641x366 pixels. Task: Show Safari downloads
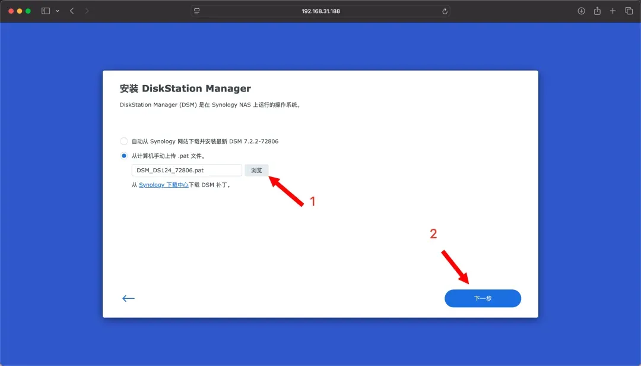tap(581, 11)
